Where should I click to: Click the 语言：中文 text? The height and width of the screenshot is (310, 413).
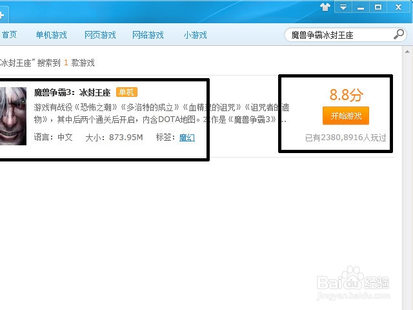53,138
